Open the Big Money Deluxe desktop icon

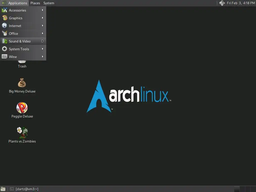tap(22, 83)
